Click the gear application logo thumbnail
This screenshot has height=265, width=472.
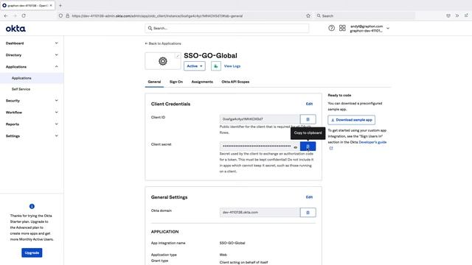pyautogui.click(x=163, y=61)
